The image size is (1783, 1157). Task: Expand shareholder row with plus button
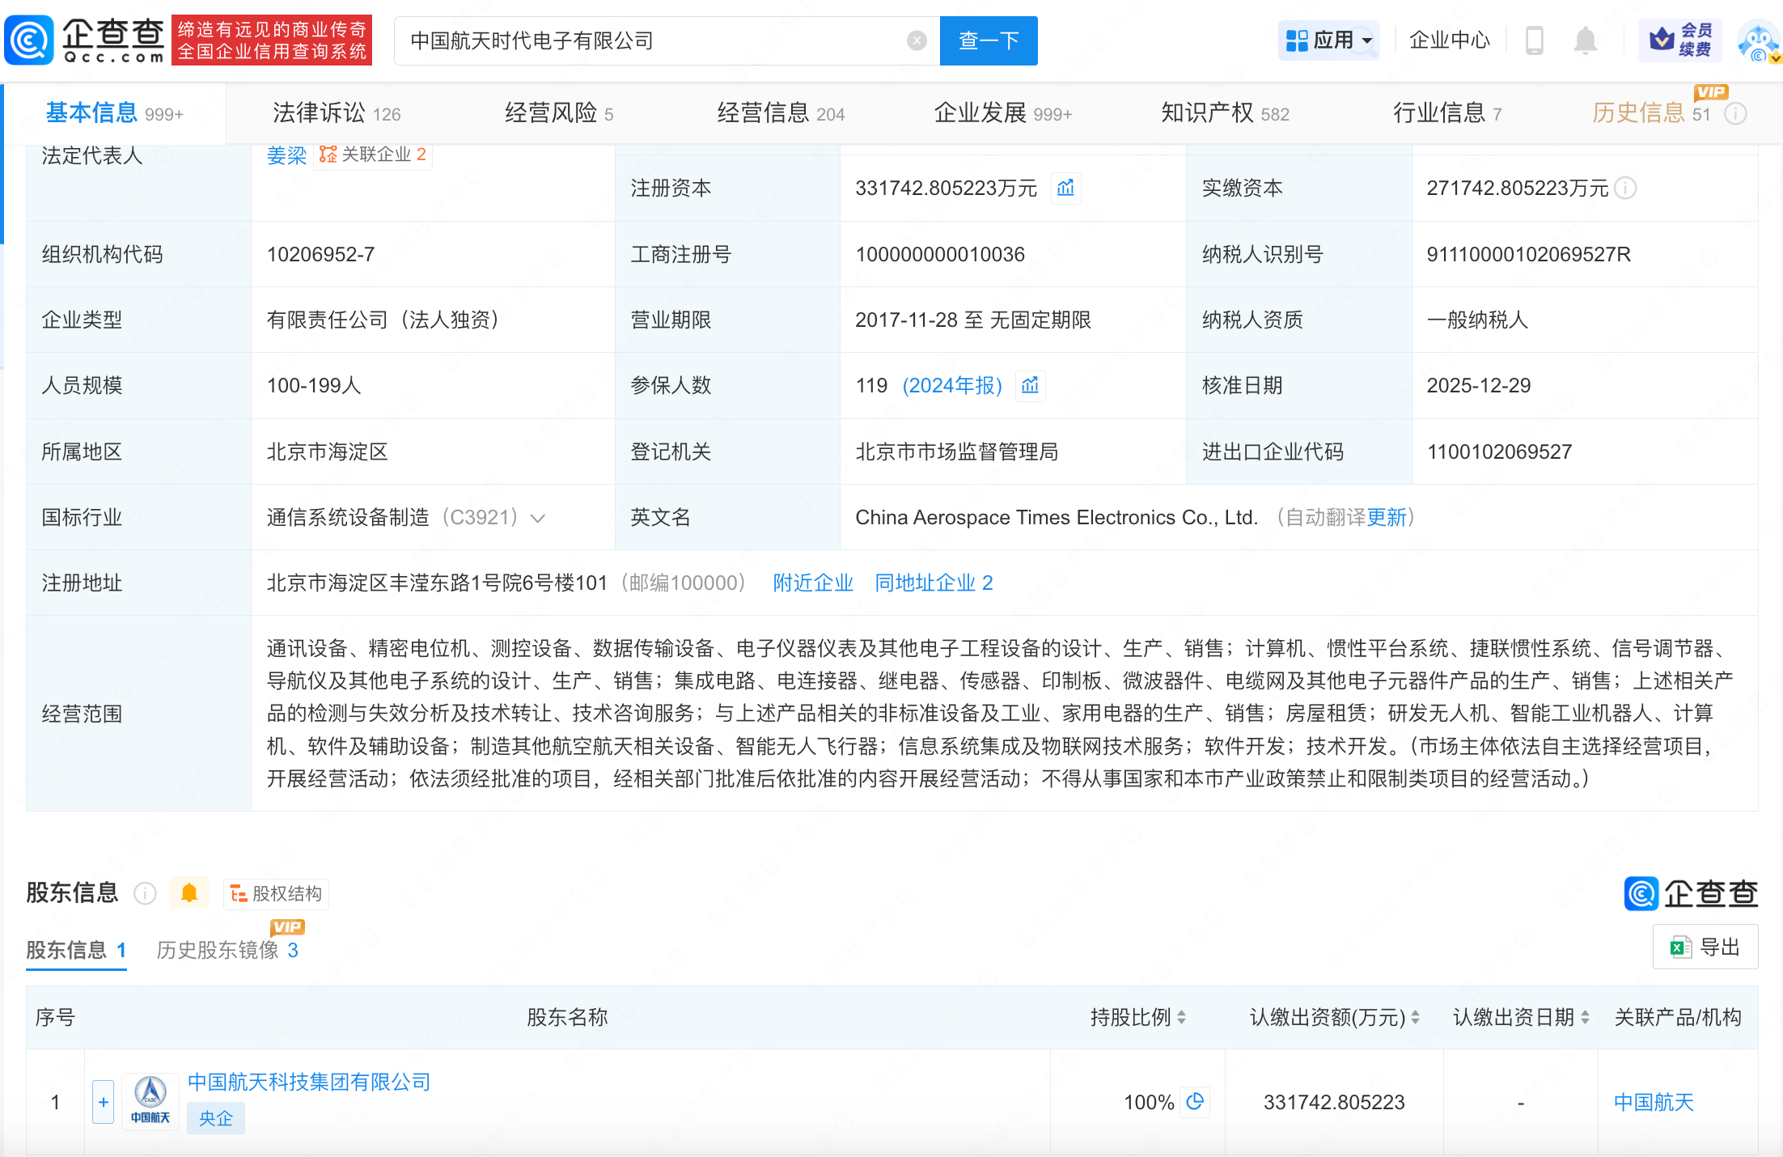tap(104, 1102)
